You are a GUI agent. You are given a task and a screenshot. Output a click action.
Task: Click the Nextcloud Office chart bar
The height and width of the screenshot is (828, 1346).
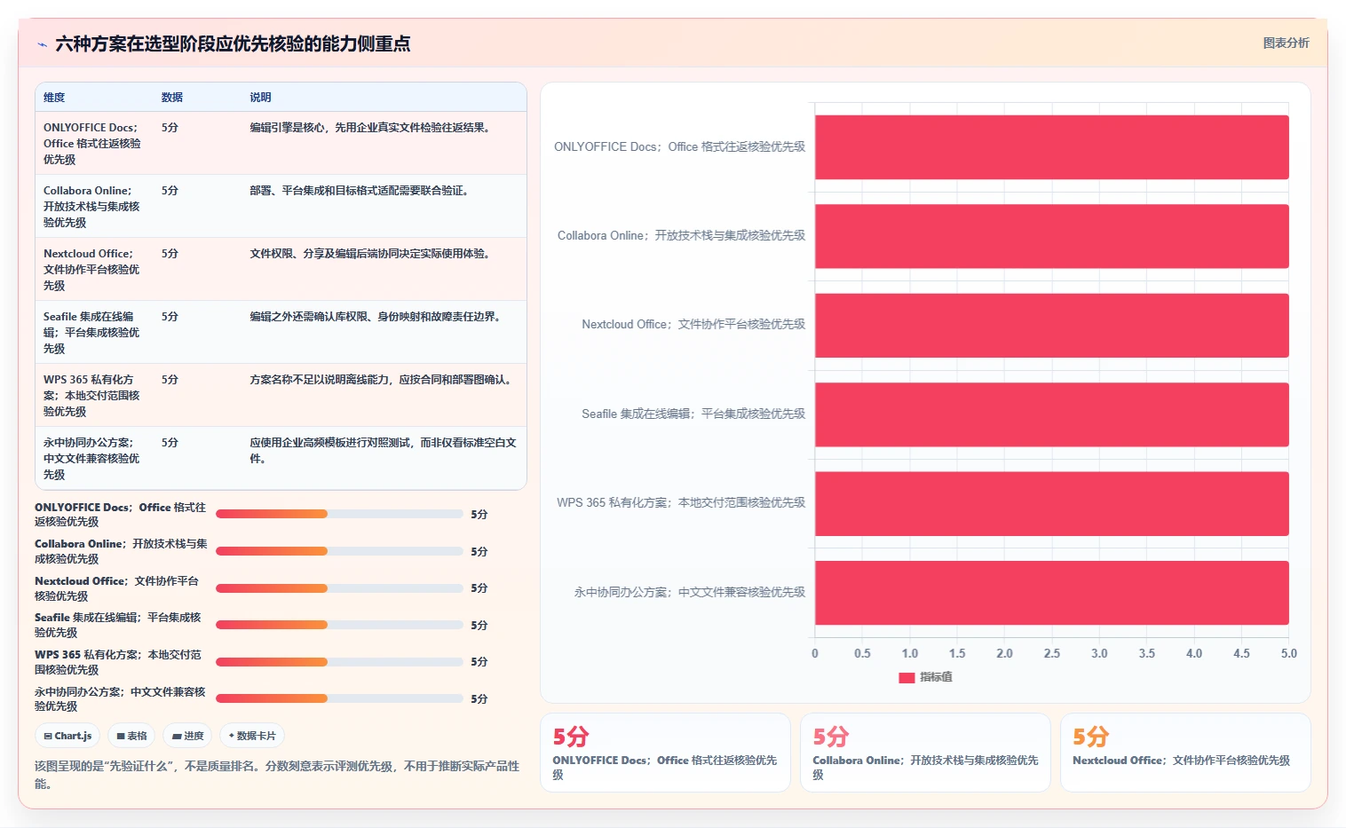1052,326
